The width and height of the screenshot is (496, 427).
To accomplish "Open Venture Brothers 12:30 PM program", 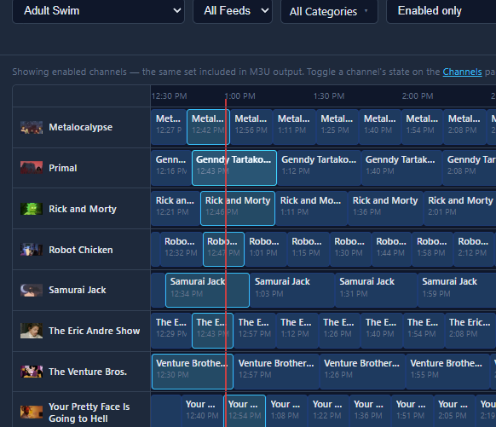I will point(193,372).
